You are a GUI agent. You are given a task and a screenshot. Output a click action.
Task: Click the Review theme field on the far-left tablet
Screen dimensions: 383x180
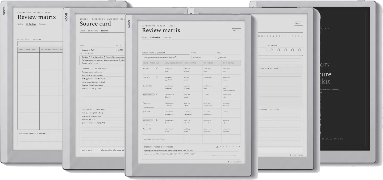point(40,44)
